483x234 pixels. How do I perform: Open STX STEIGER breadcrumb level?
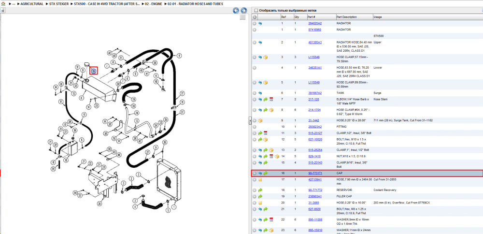pos(58,4)
